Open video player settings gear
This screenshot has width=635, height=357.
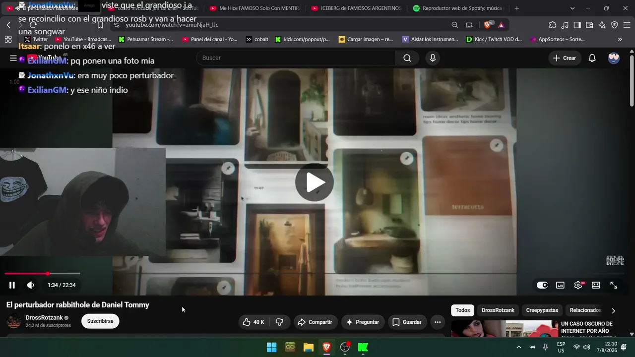(578, 285)
